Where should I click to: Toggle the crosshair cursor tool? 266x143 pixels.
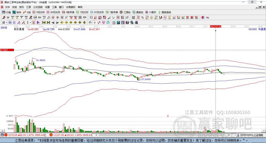(x=95, y=23)
